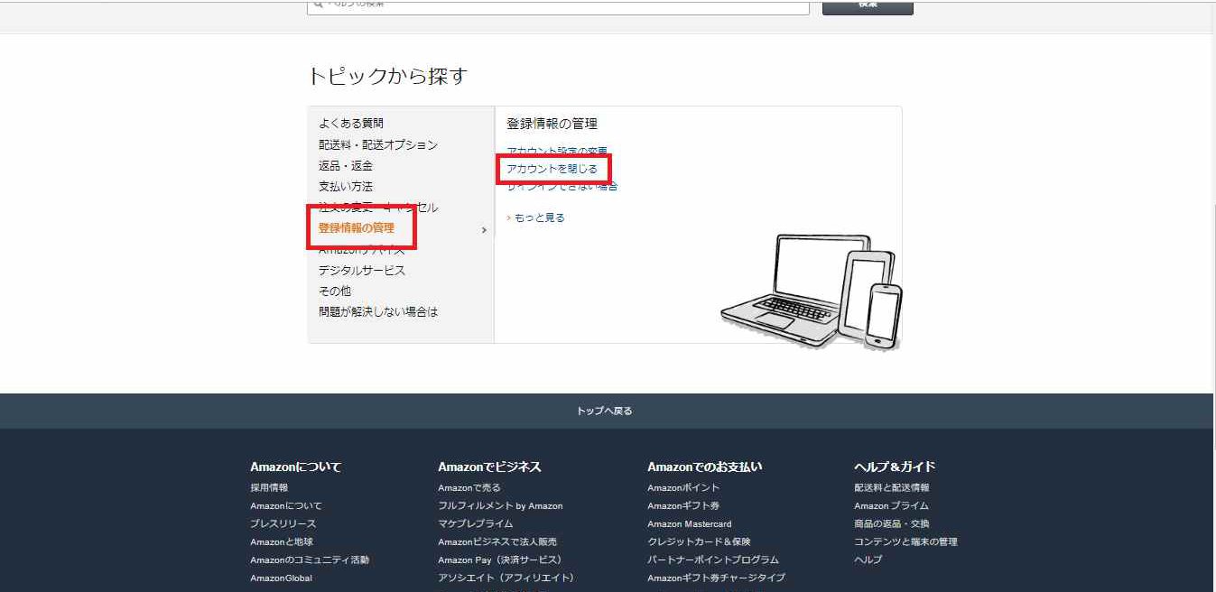Select the 登録情報の管理 topic

356,228
